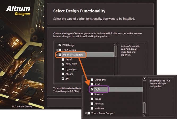Uncheck the PCB Design checkbox
177x119 pixels.
(60, 45)
